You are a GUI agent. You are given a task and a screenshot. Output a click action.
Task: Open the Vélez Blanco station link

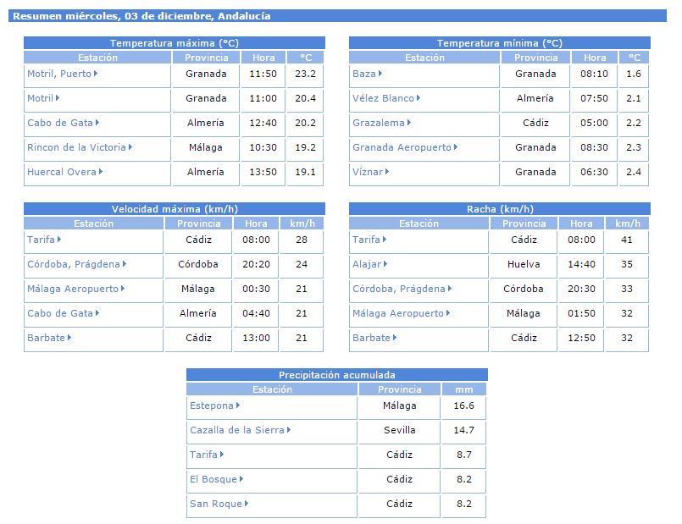pos(383,98)
